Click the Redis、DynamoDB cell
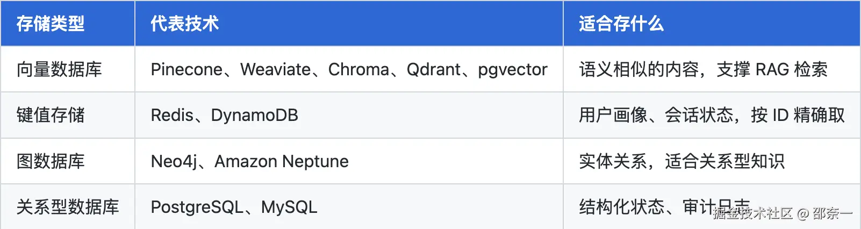 click(349, 115)
